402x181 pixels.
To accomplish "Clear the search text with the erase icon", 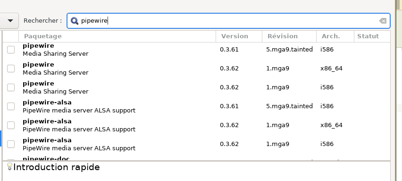I will tap(383, 21).
